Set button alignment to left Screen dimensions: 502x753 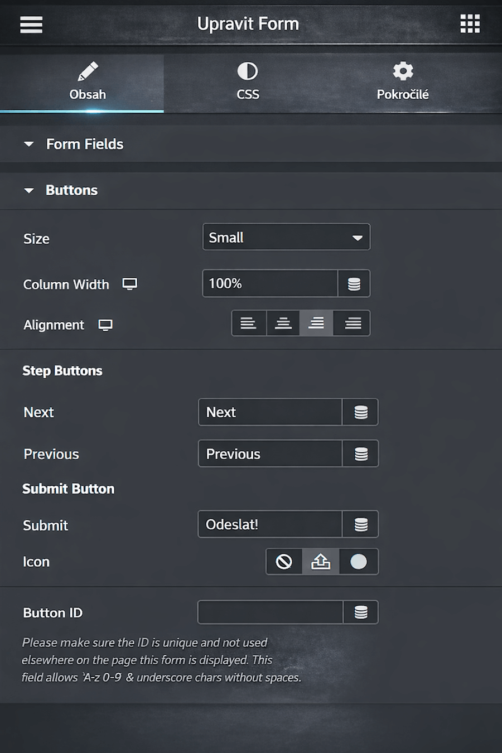click(x=249, y=324)
